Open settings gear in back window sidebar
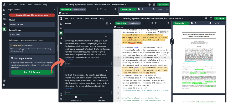 coord(4,85)
